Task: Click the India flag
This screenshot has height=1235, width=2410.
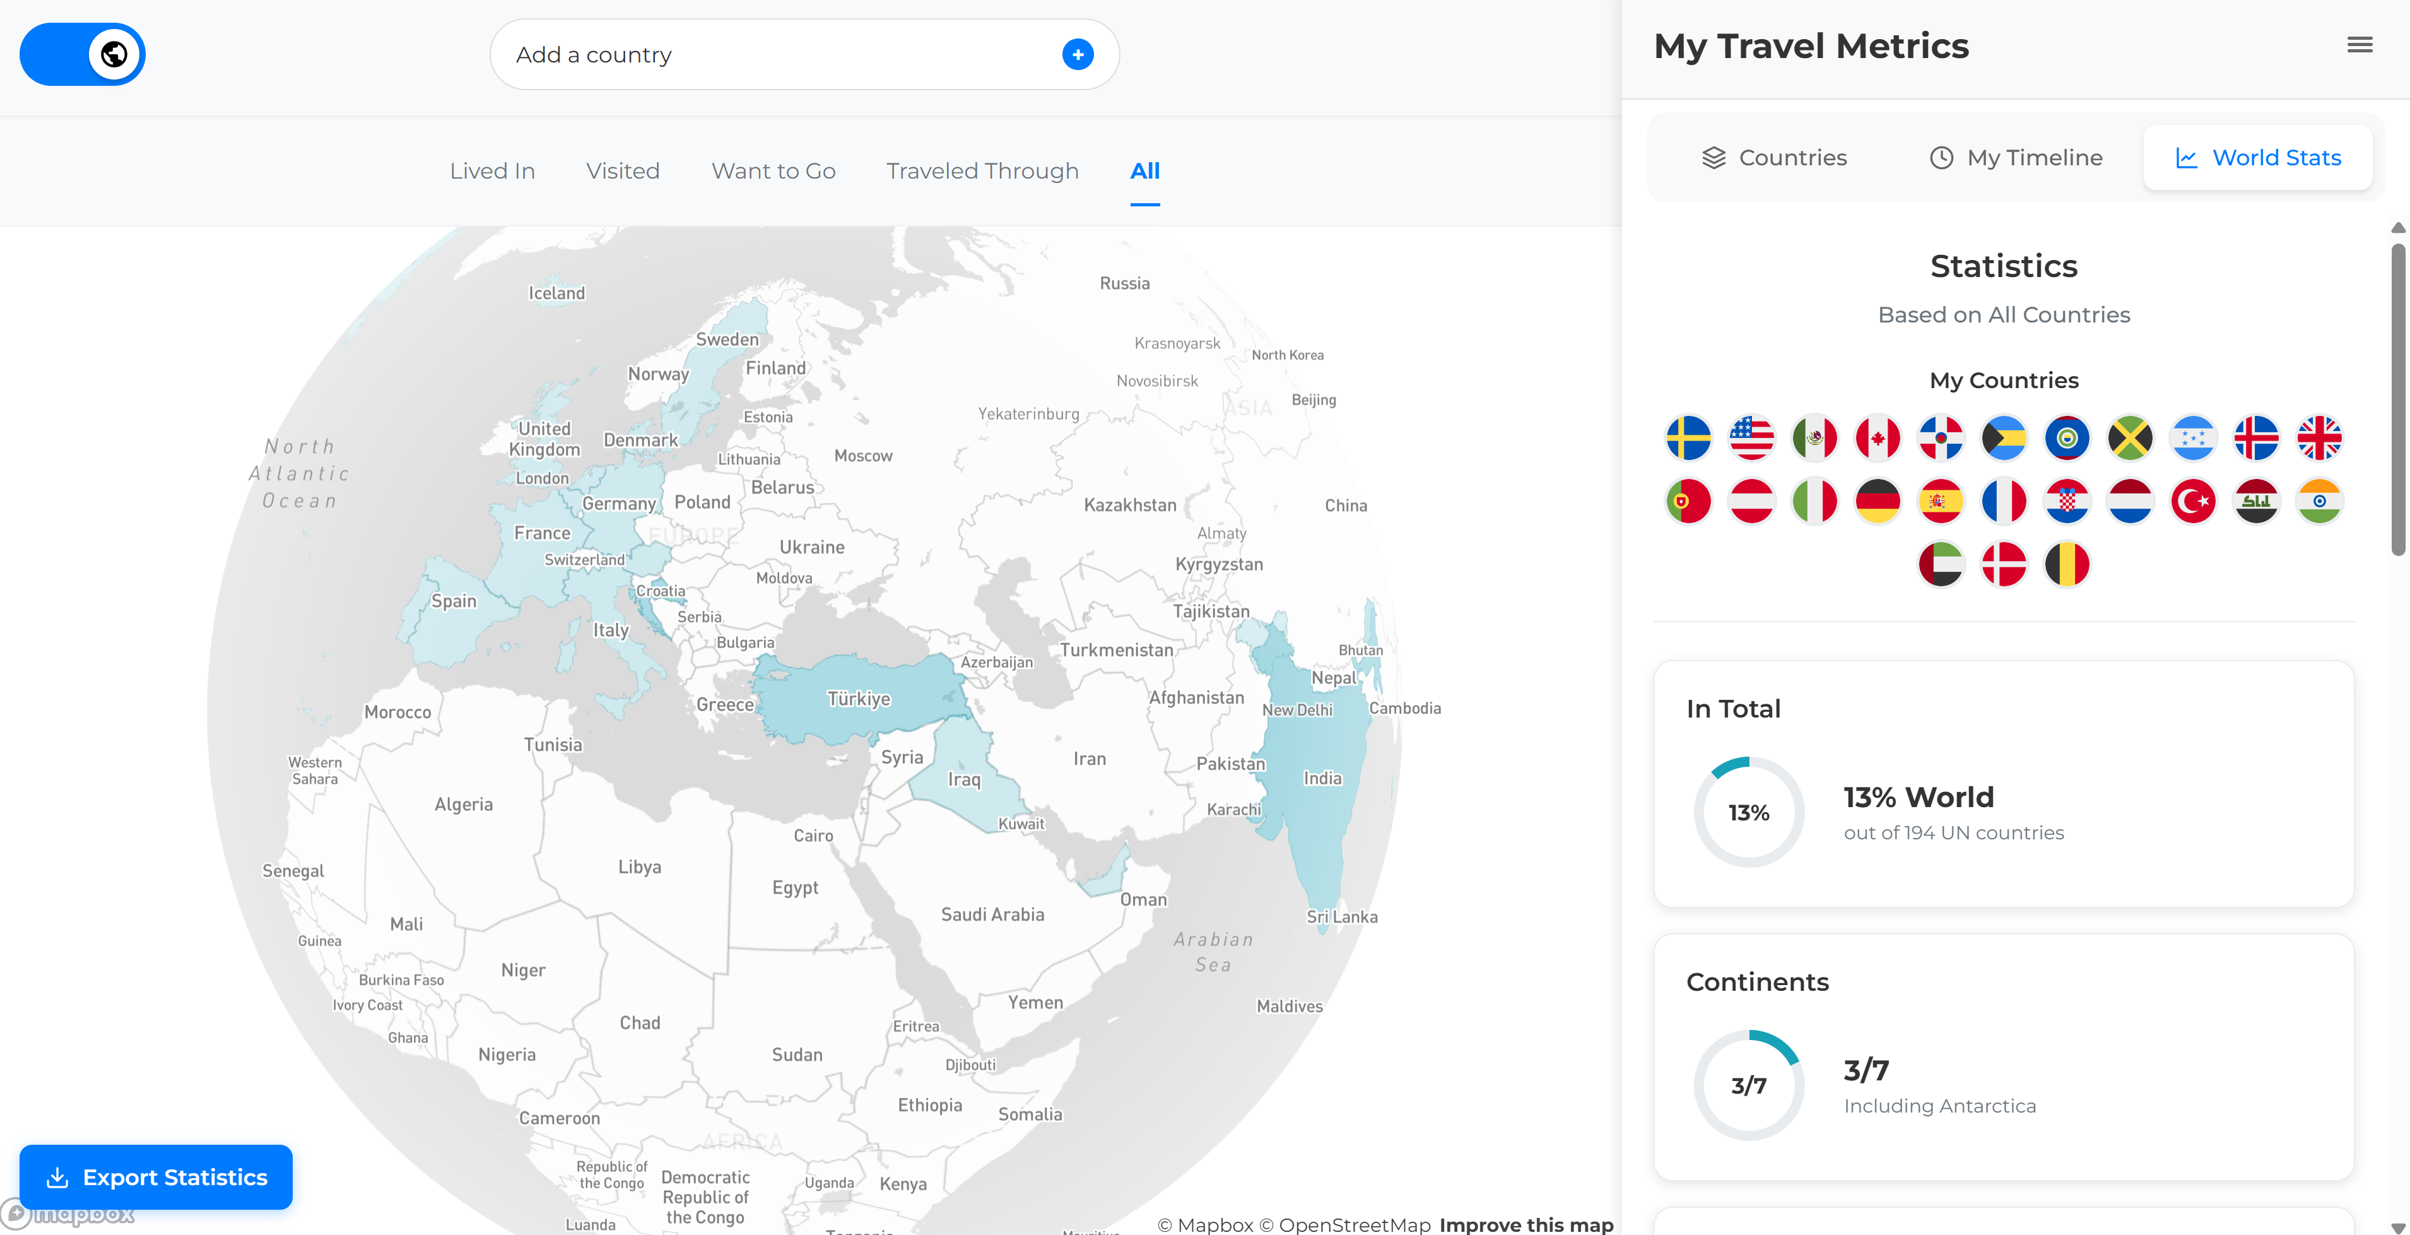Action: [x=2320, y=502]
